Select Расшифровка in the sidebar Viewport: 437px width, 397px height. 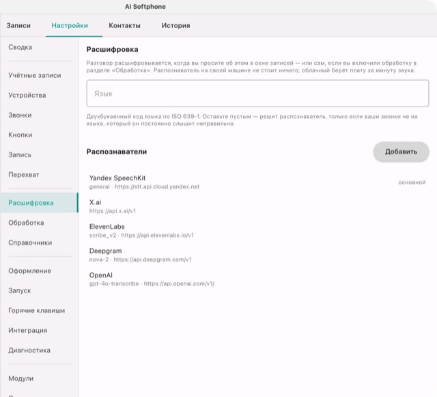tap(40, 202)
